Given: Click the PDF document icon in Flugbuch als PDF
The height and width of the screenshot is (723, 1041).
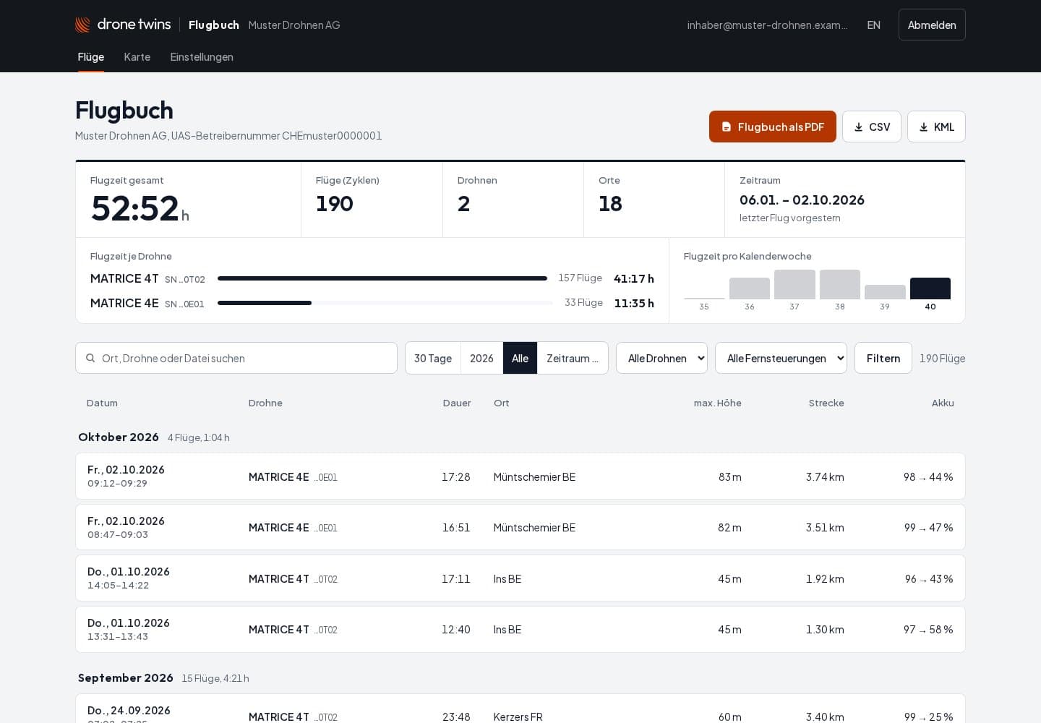Looking at the screenshot, I should (727, 127).
